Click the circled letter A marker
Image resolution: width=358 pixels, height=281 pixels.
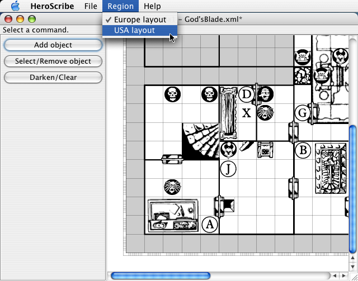pos(210,225)
